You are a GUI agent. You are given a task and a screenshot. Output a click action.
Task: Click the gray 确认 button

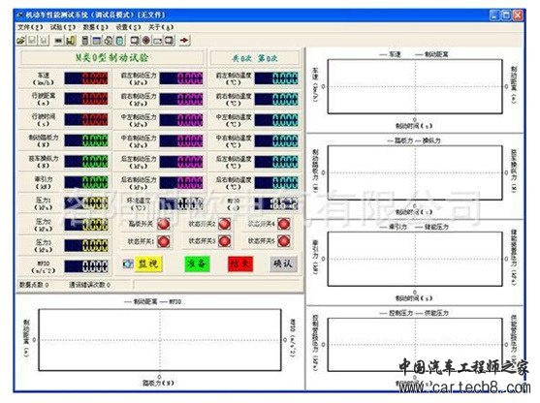[283, 263]
